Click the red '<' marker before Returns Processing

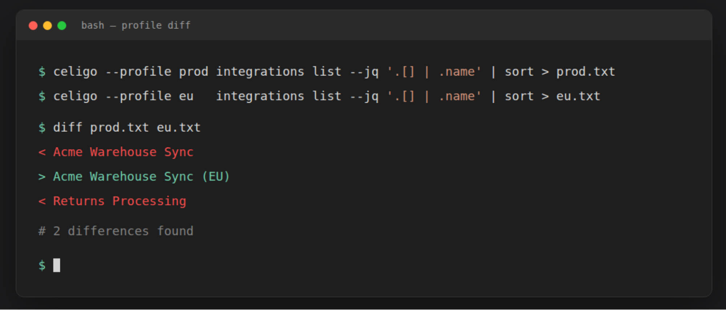(42, 201)
